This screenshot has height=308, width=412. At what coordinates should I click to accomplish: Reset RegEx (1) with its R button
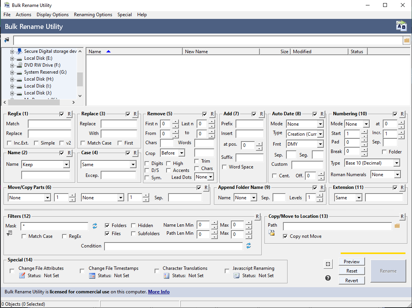point(69,114)
